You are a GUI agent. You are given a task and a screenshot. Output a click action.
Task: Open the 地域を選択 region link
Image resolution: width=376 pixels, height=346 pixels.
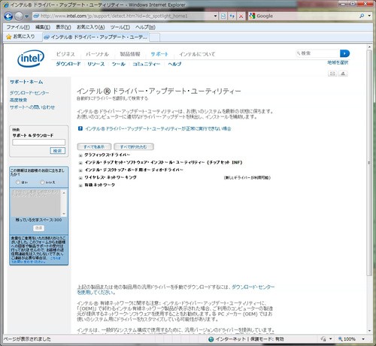[x=338, y=62]
